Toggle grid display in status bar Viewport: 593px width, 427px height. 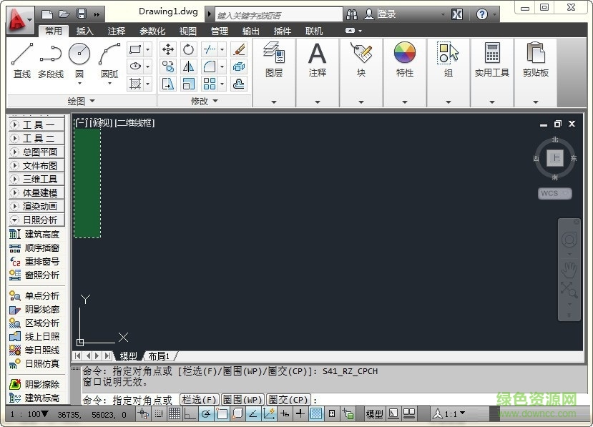tap(174, 414)
